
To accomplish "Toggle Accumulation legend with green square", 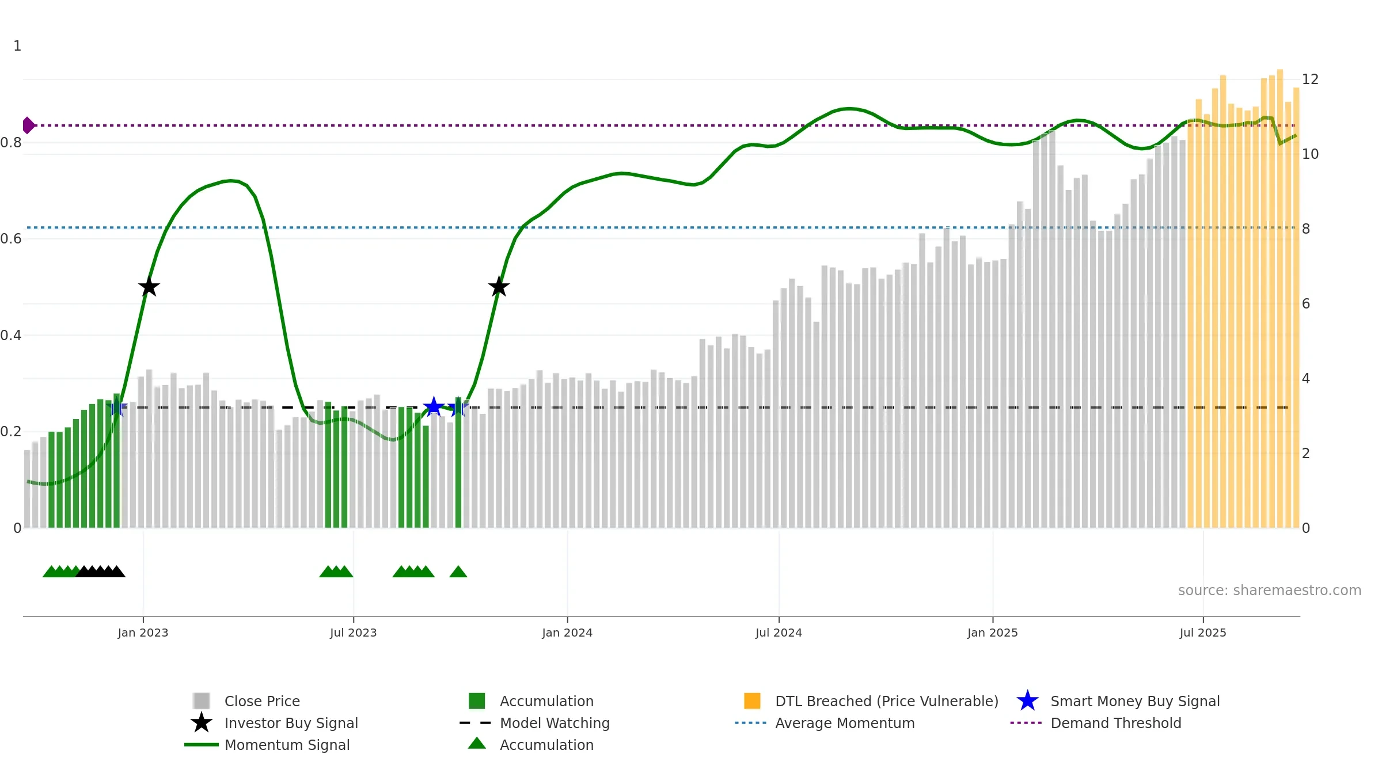I will 531,701.
